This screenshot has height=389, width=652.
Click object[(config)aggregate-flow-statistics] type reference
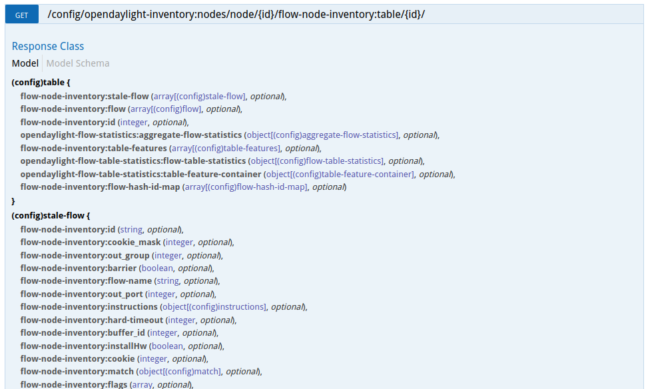pos(323,135)
